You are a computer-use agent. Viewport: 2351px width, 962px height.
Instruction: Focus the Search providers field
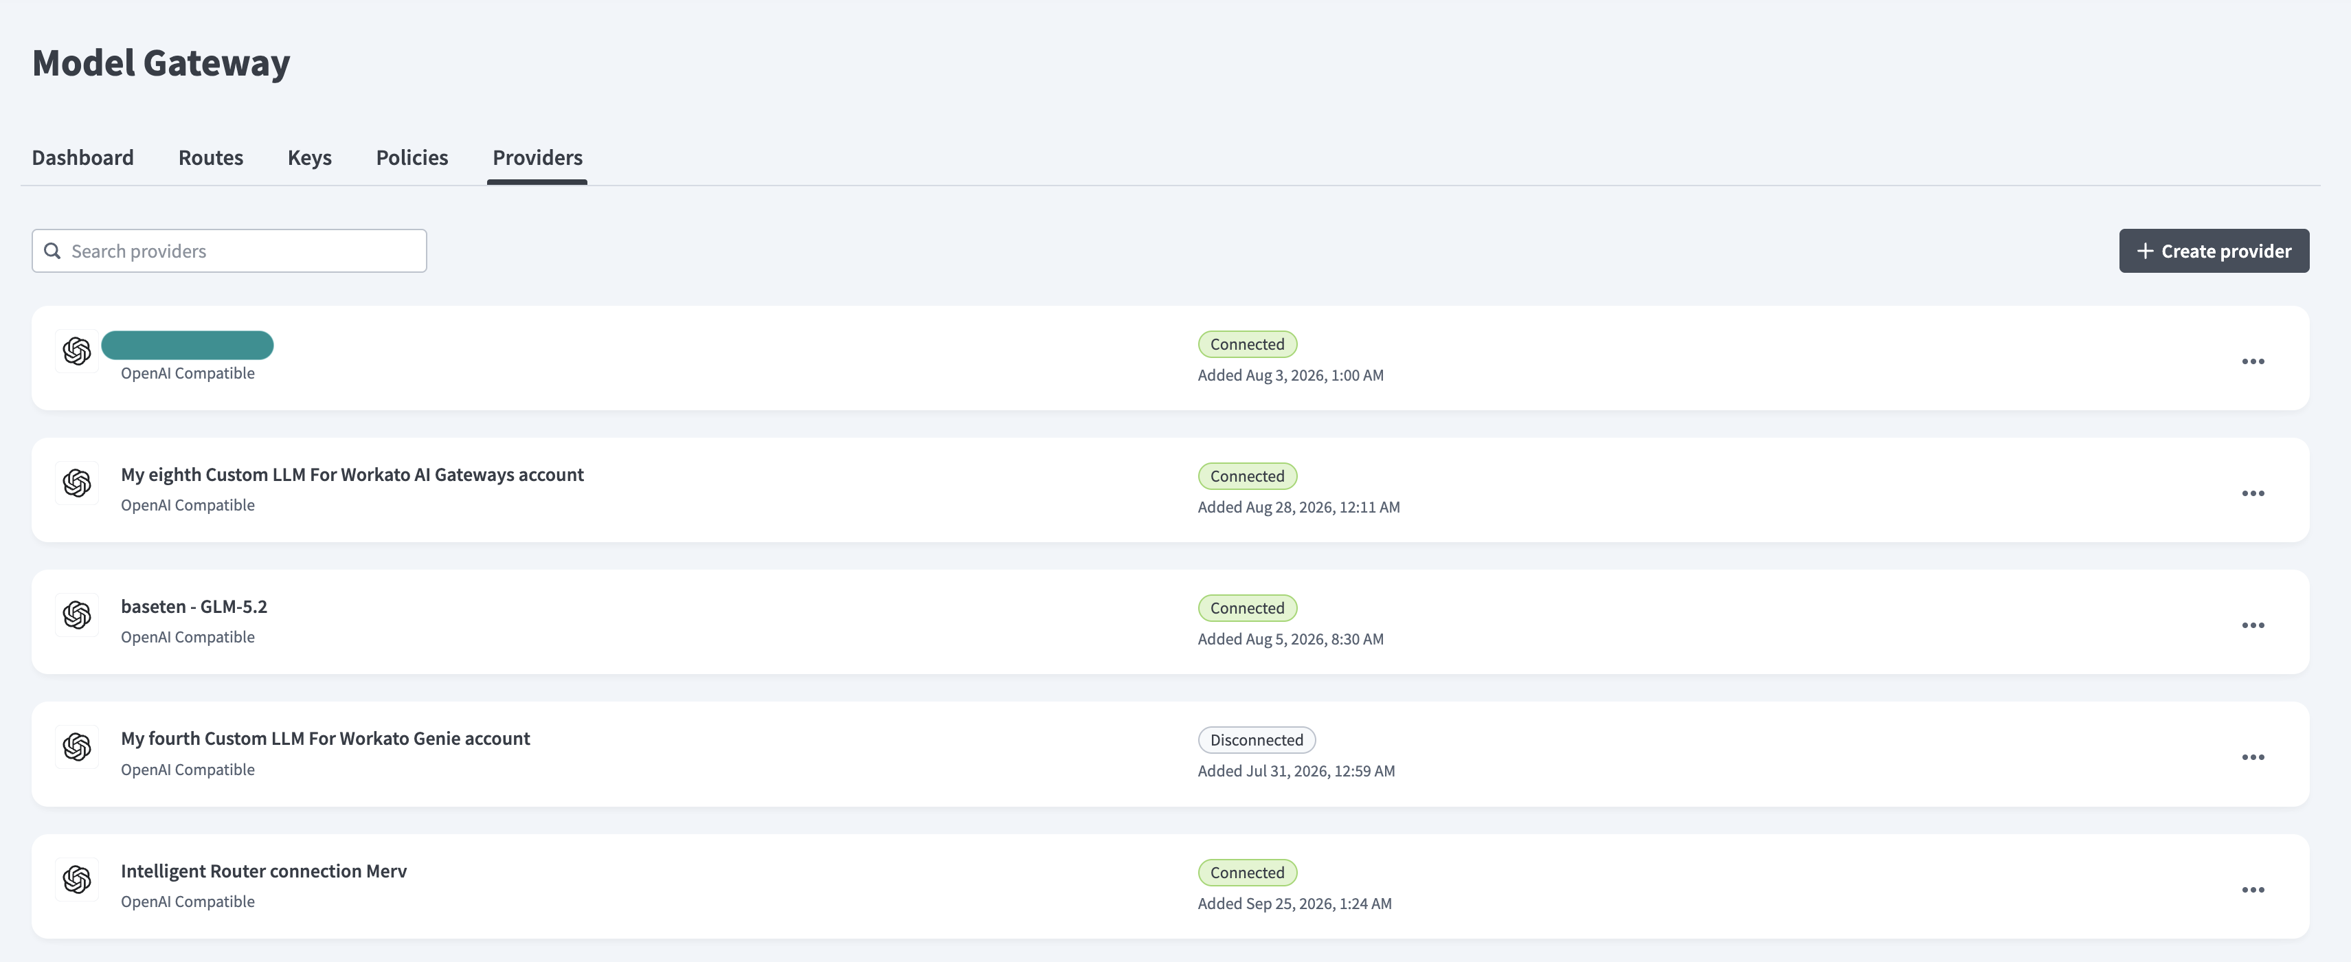(x=229, y=251)
